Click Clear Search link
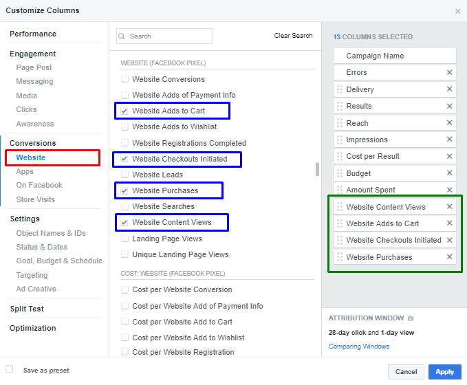Image resolution: width=467 pixels, height=385 pixels. click(293, 36)
